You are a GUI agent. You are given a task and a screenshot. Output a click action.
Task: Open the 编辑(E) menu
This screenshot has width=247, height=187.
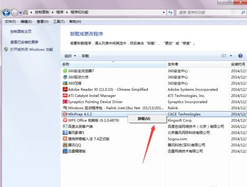click(26, 22)
